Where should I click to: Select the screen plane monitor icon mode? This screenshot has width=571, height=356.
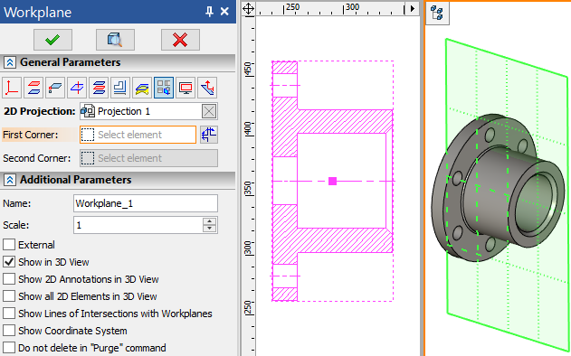pos(186,88)
